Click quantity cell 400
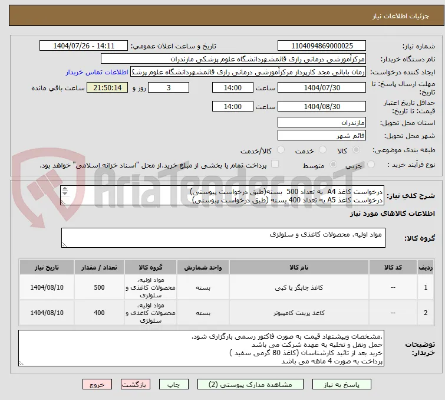Image resolution: width=445 pixels, height=400 pixels. pyautogui.click(x=99, y=313)
